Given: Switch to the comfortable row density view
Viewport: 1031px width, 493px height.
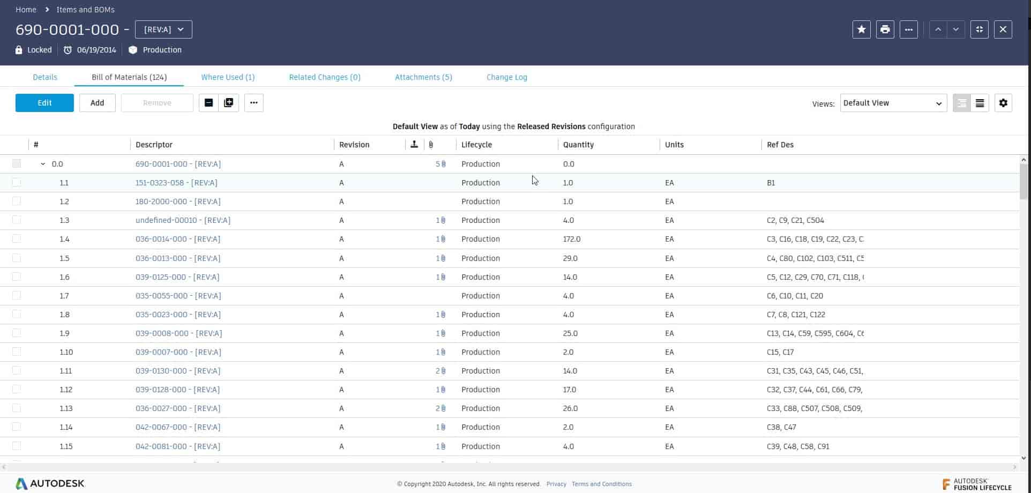Looking at the screenshot, I should point(962,103).
